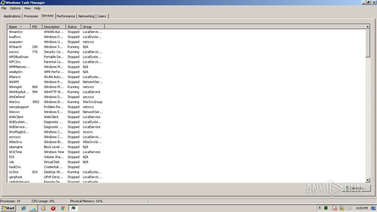Select the WSearch service row

(56, 47)
